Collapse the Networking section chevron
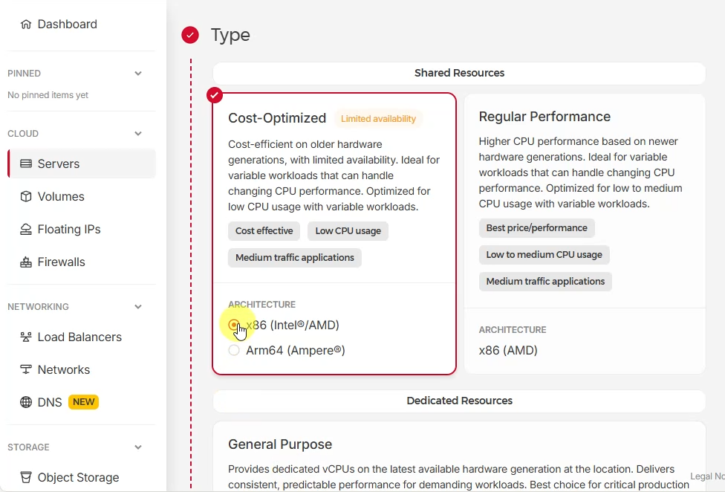The height and width of the screenshot is (492, 725). [138, 307]
